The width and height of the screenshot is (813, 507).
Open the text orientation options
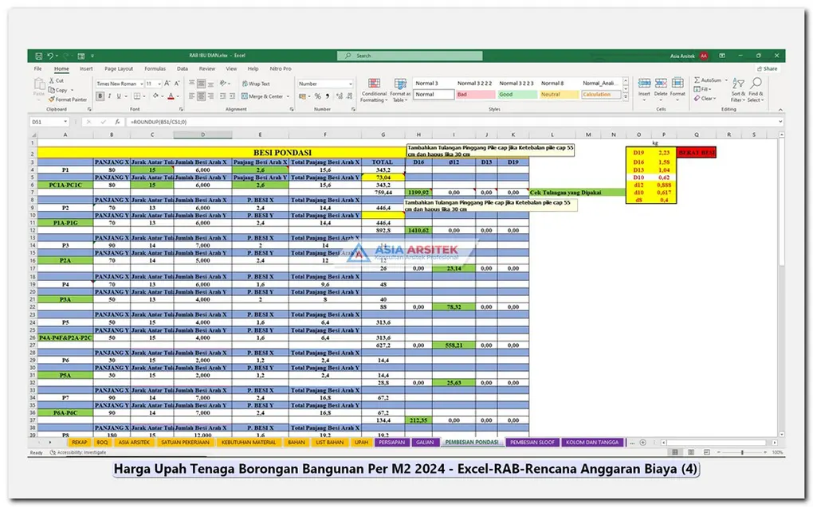point(224,84)
